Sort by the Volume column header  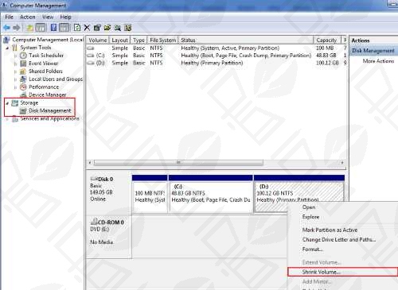point(98,40)
